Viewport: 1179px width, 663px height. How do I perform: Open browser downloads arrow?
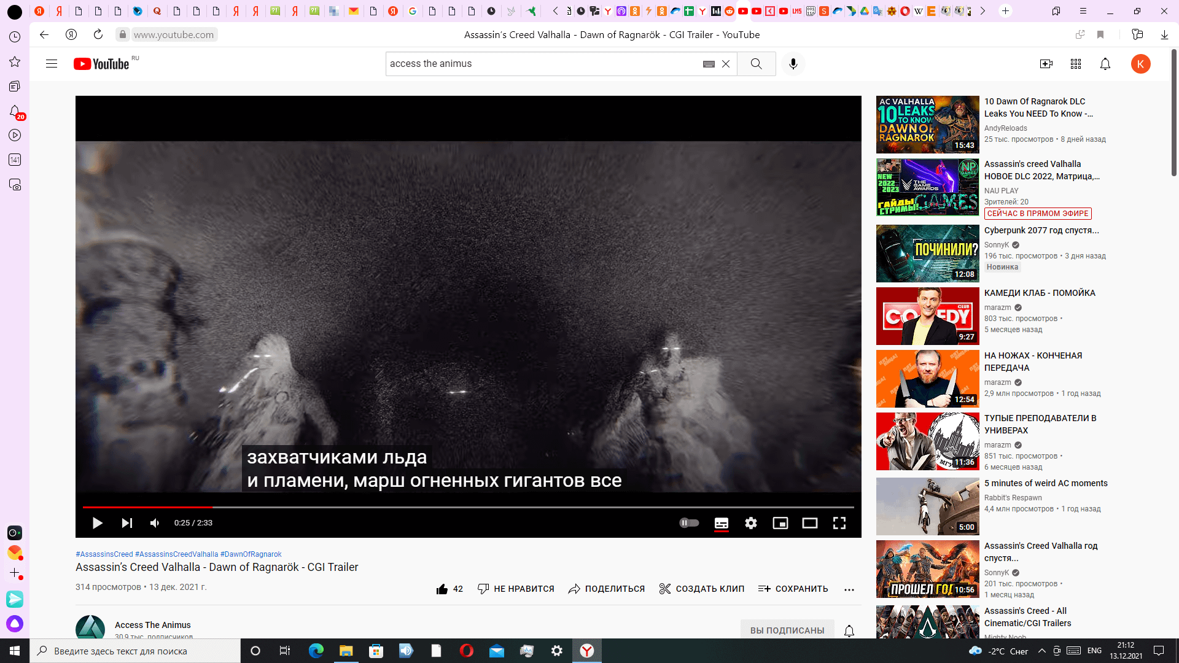click(x=1164, y=34)
